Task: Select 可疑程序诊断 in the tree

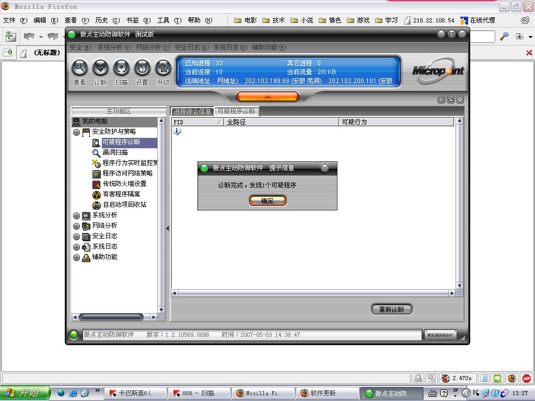Action: [125, 143]
